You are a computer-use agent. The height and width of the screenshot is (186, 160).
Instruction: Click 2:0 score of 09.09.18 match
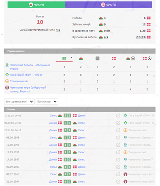[67, 123]
